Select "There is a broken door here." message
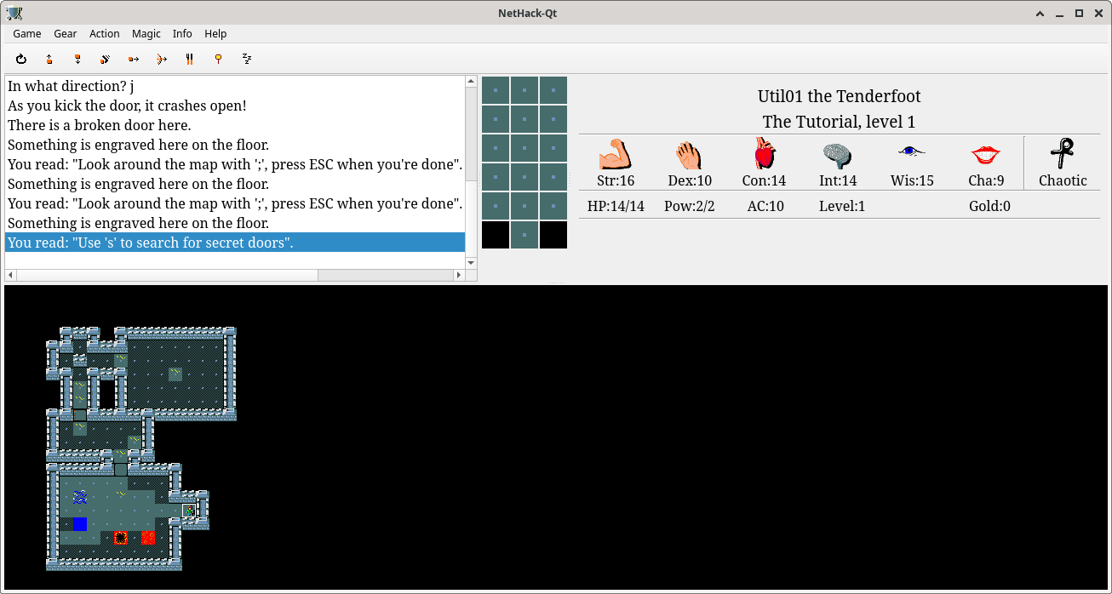The image size is (1112, 594). 235,125
